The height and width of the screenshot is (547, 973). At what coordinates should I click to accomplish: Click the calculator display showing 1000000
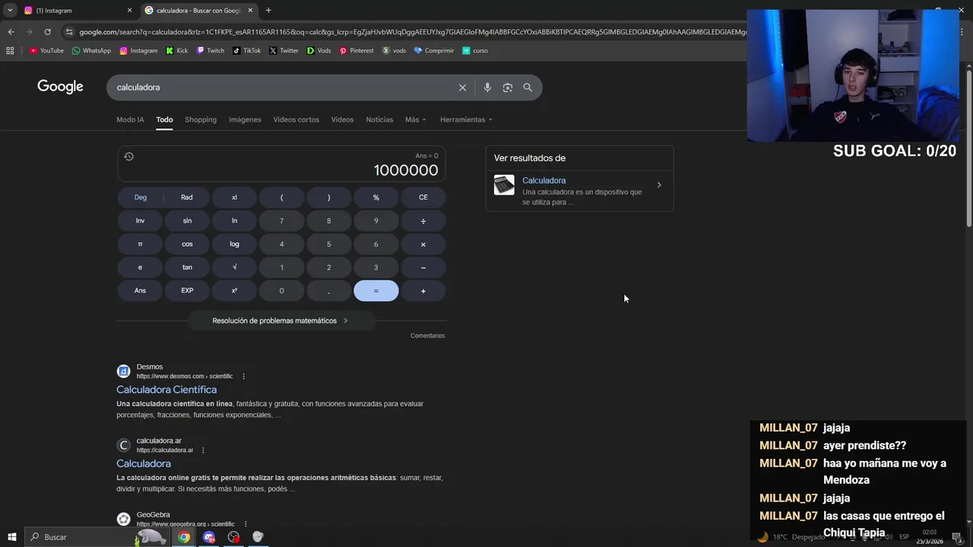281,164
